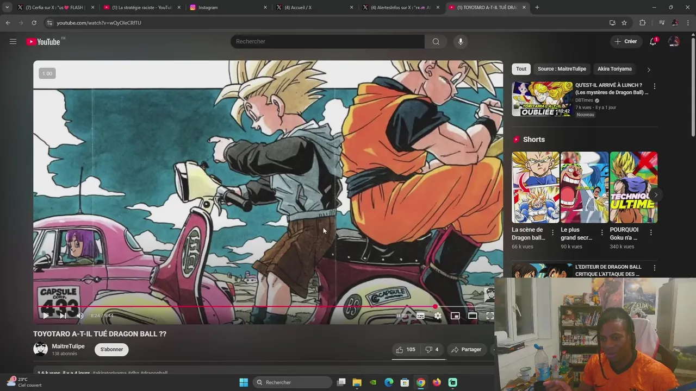Switch to the AlertesInfos sur X tab

[x=401, y=8]
